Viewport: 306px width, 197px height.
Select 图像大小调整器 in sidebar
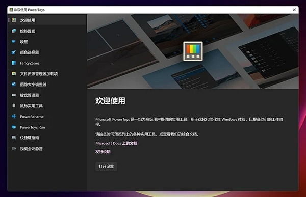[x=47, y=84]
